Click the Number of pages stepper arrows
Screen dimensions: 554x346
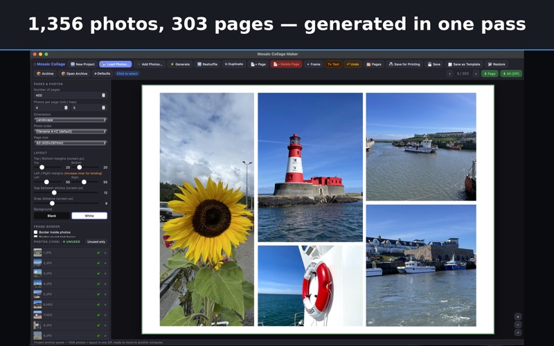[103, 95]
